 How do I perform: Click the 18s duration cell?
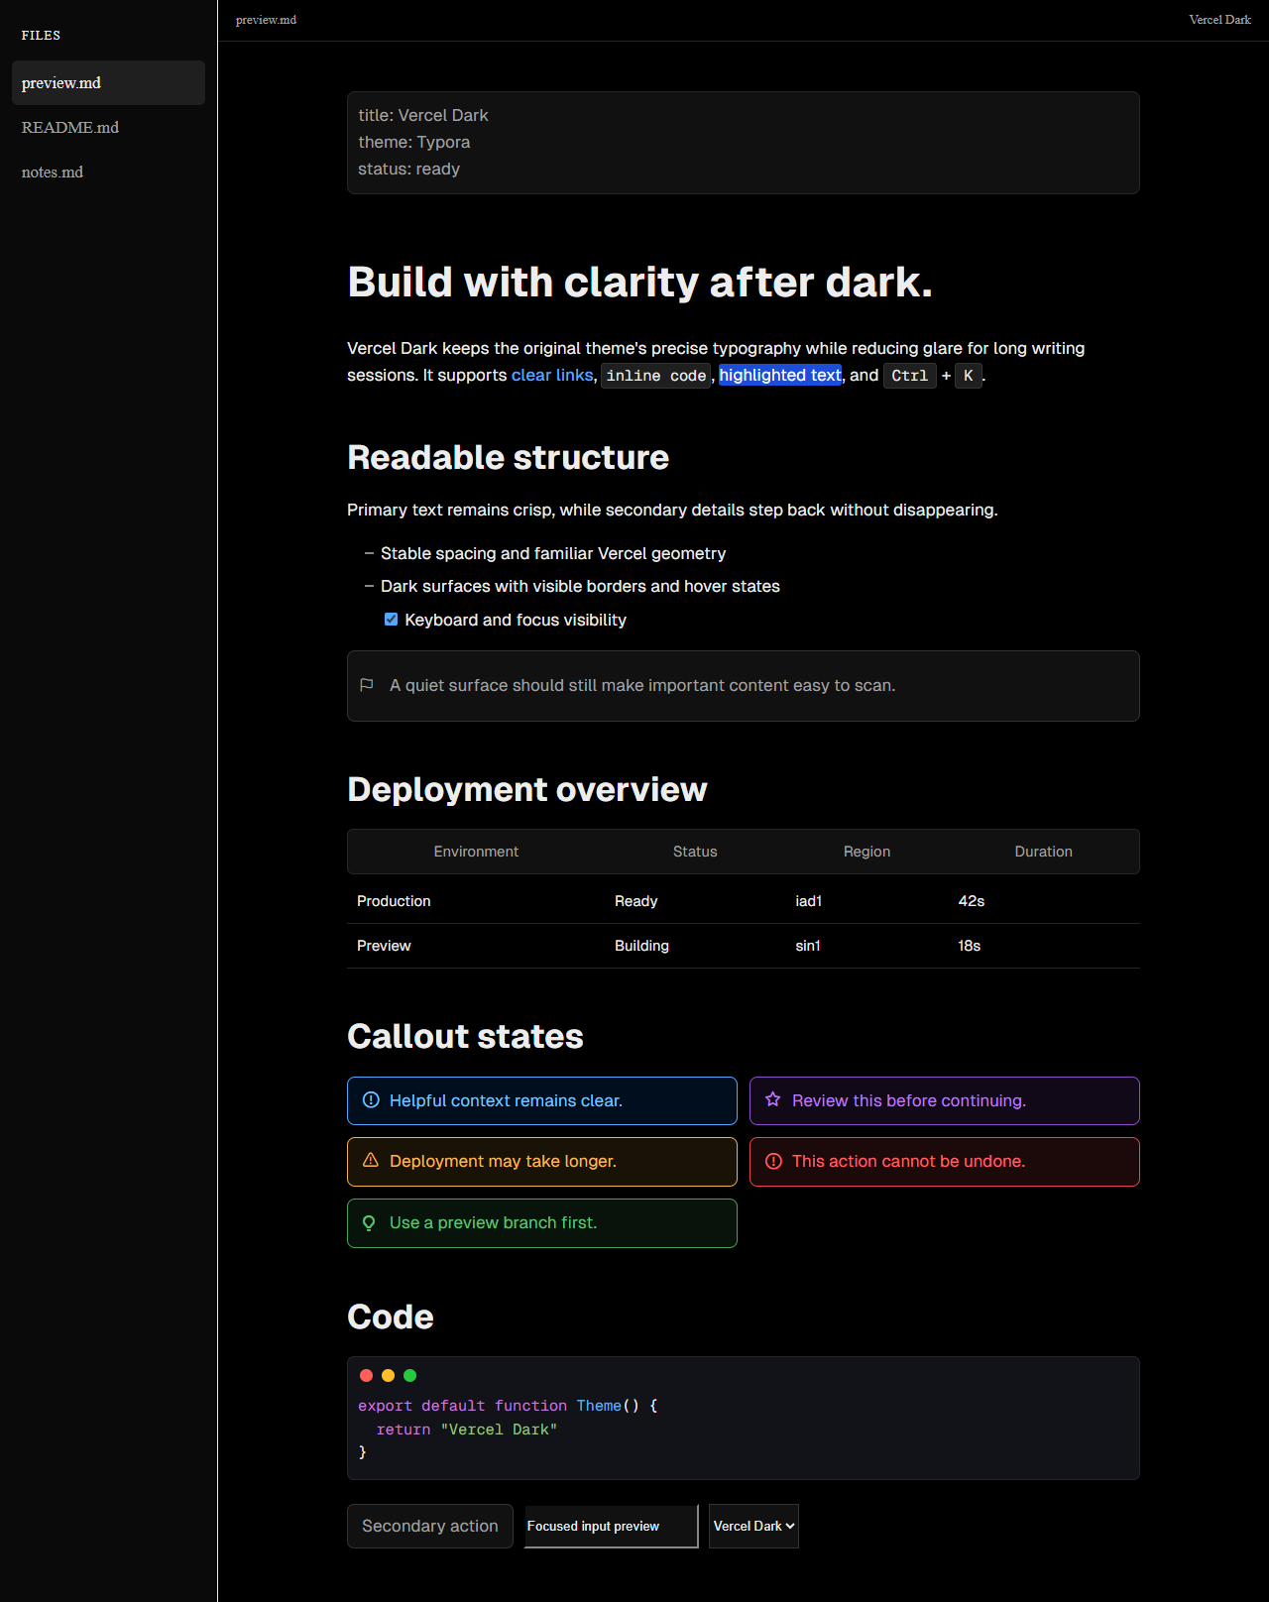(x=1044, y=946)
